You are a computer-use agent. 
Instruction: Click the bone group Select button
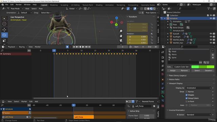pos(197,70)
